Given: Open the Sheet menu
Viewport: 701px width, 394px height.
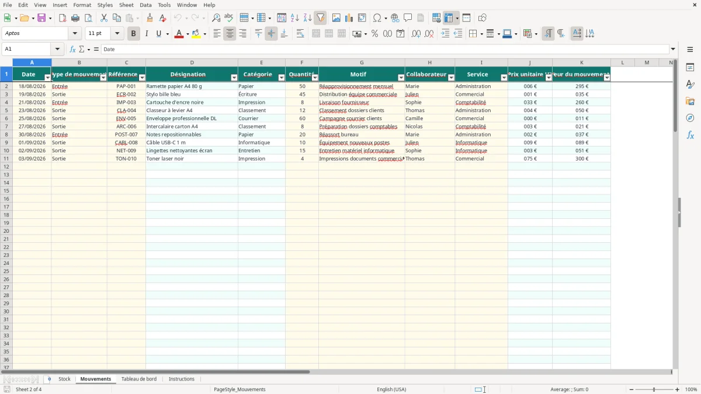Looking at the screenshot, I should 126,5.
